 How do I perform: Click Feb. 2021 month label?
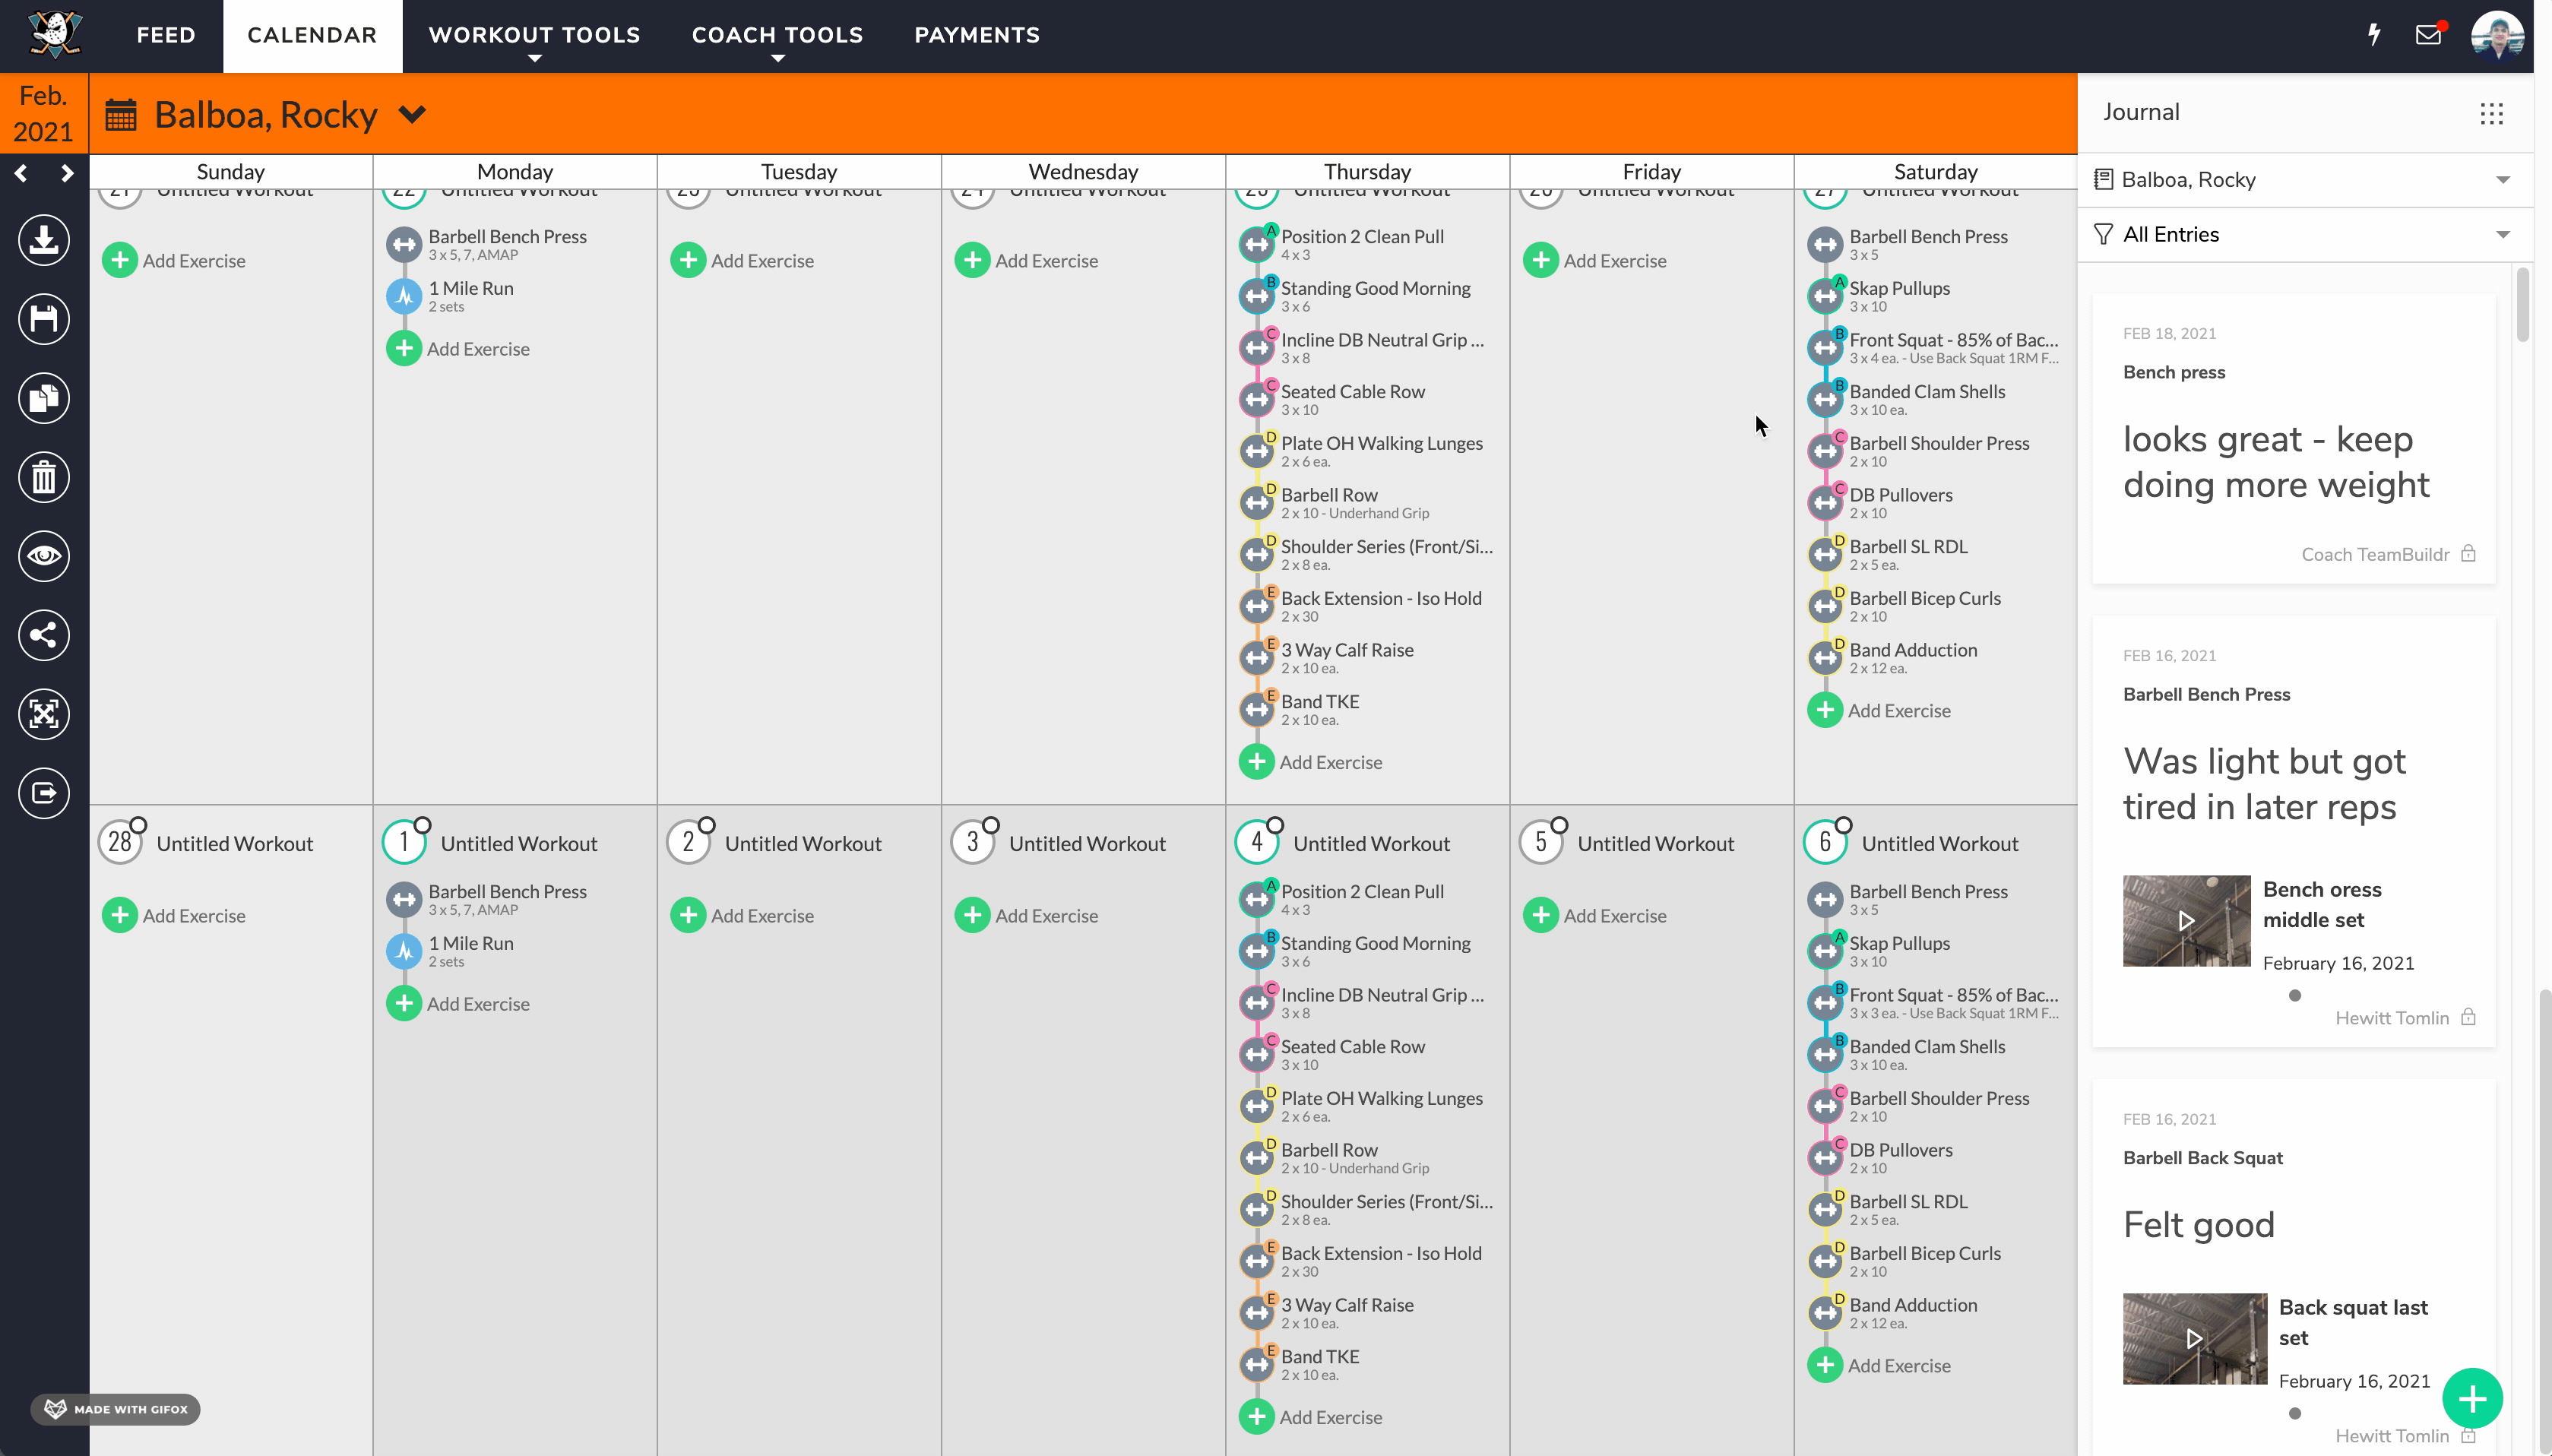coord(43,113)
